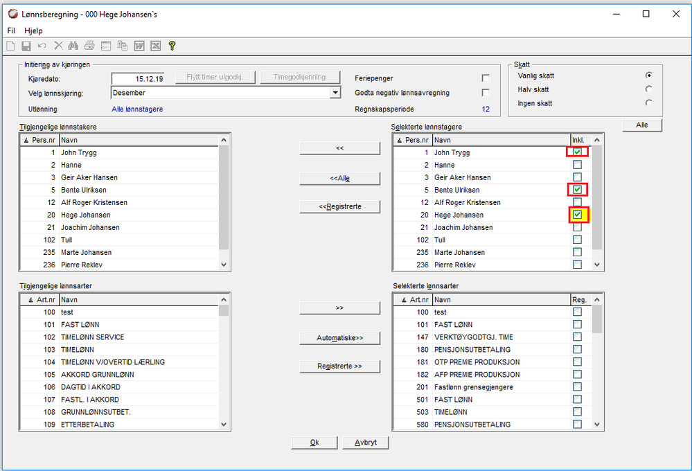
Task: Click the yellow question mark help icon
Action: pos(172,46)
